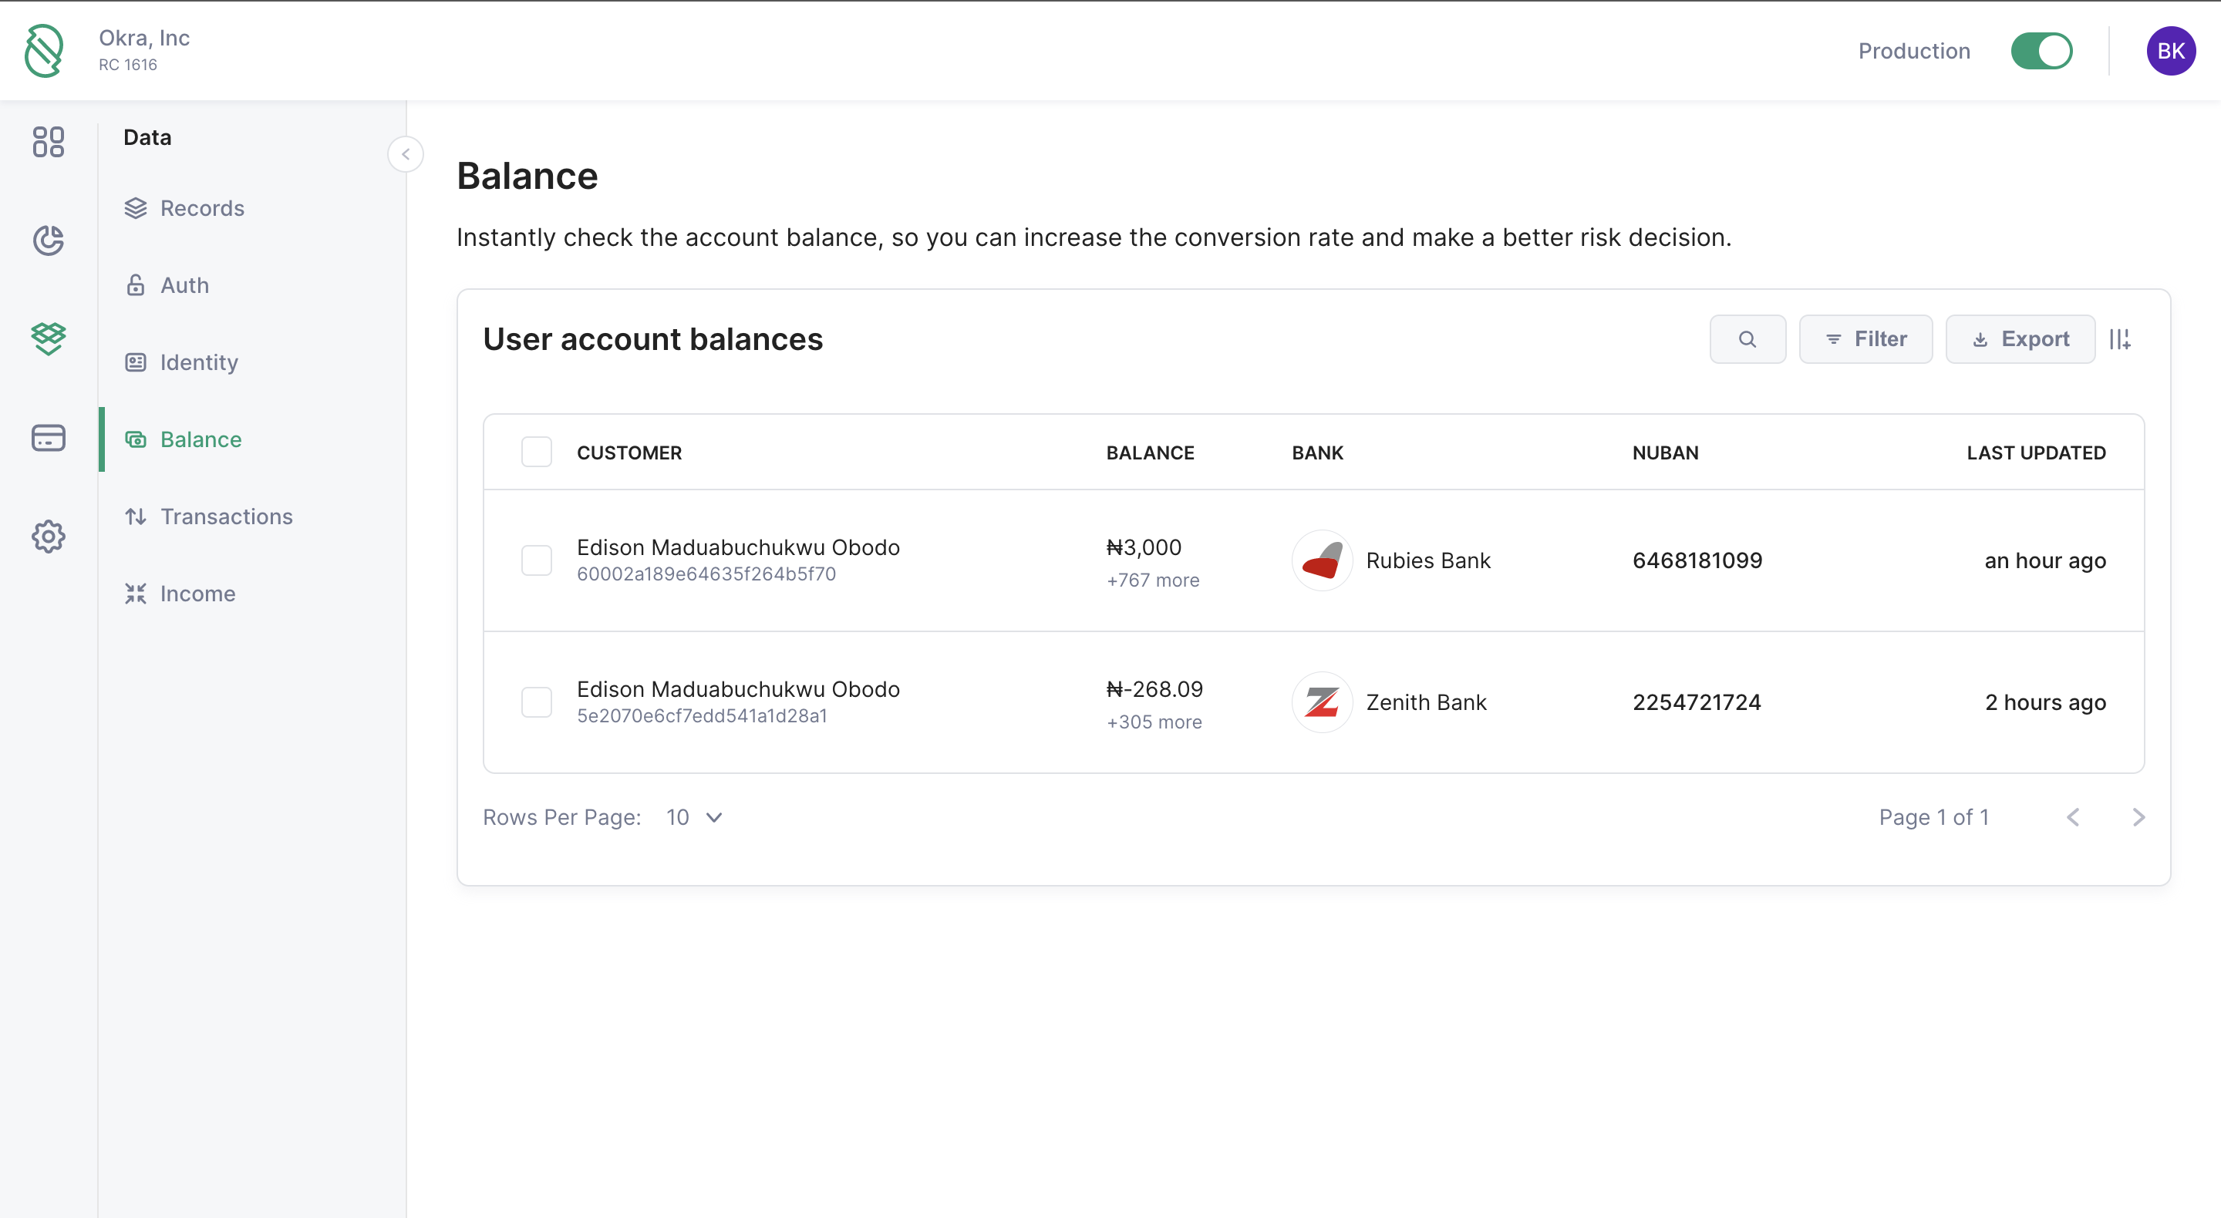The width and height of the screenshot is (2221, 1218).
Task: Click the Filter button
Action: point(1865,338)
